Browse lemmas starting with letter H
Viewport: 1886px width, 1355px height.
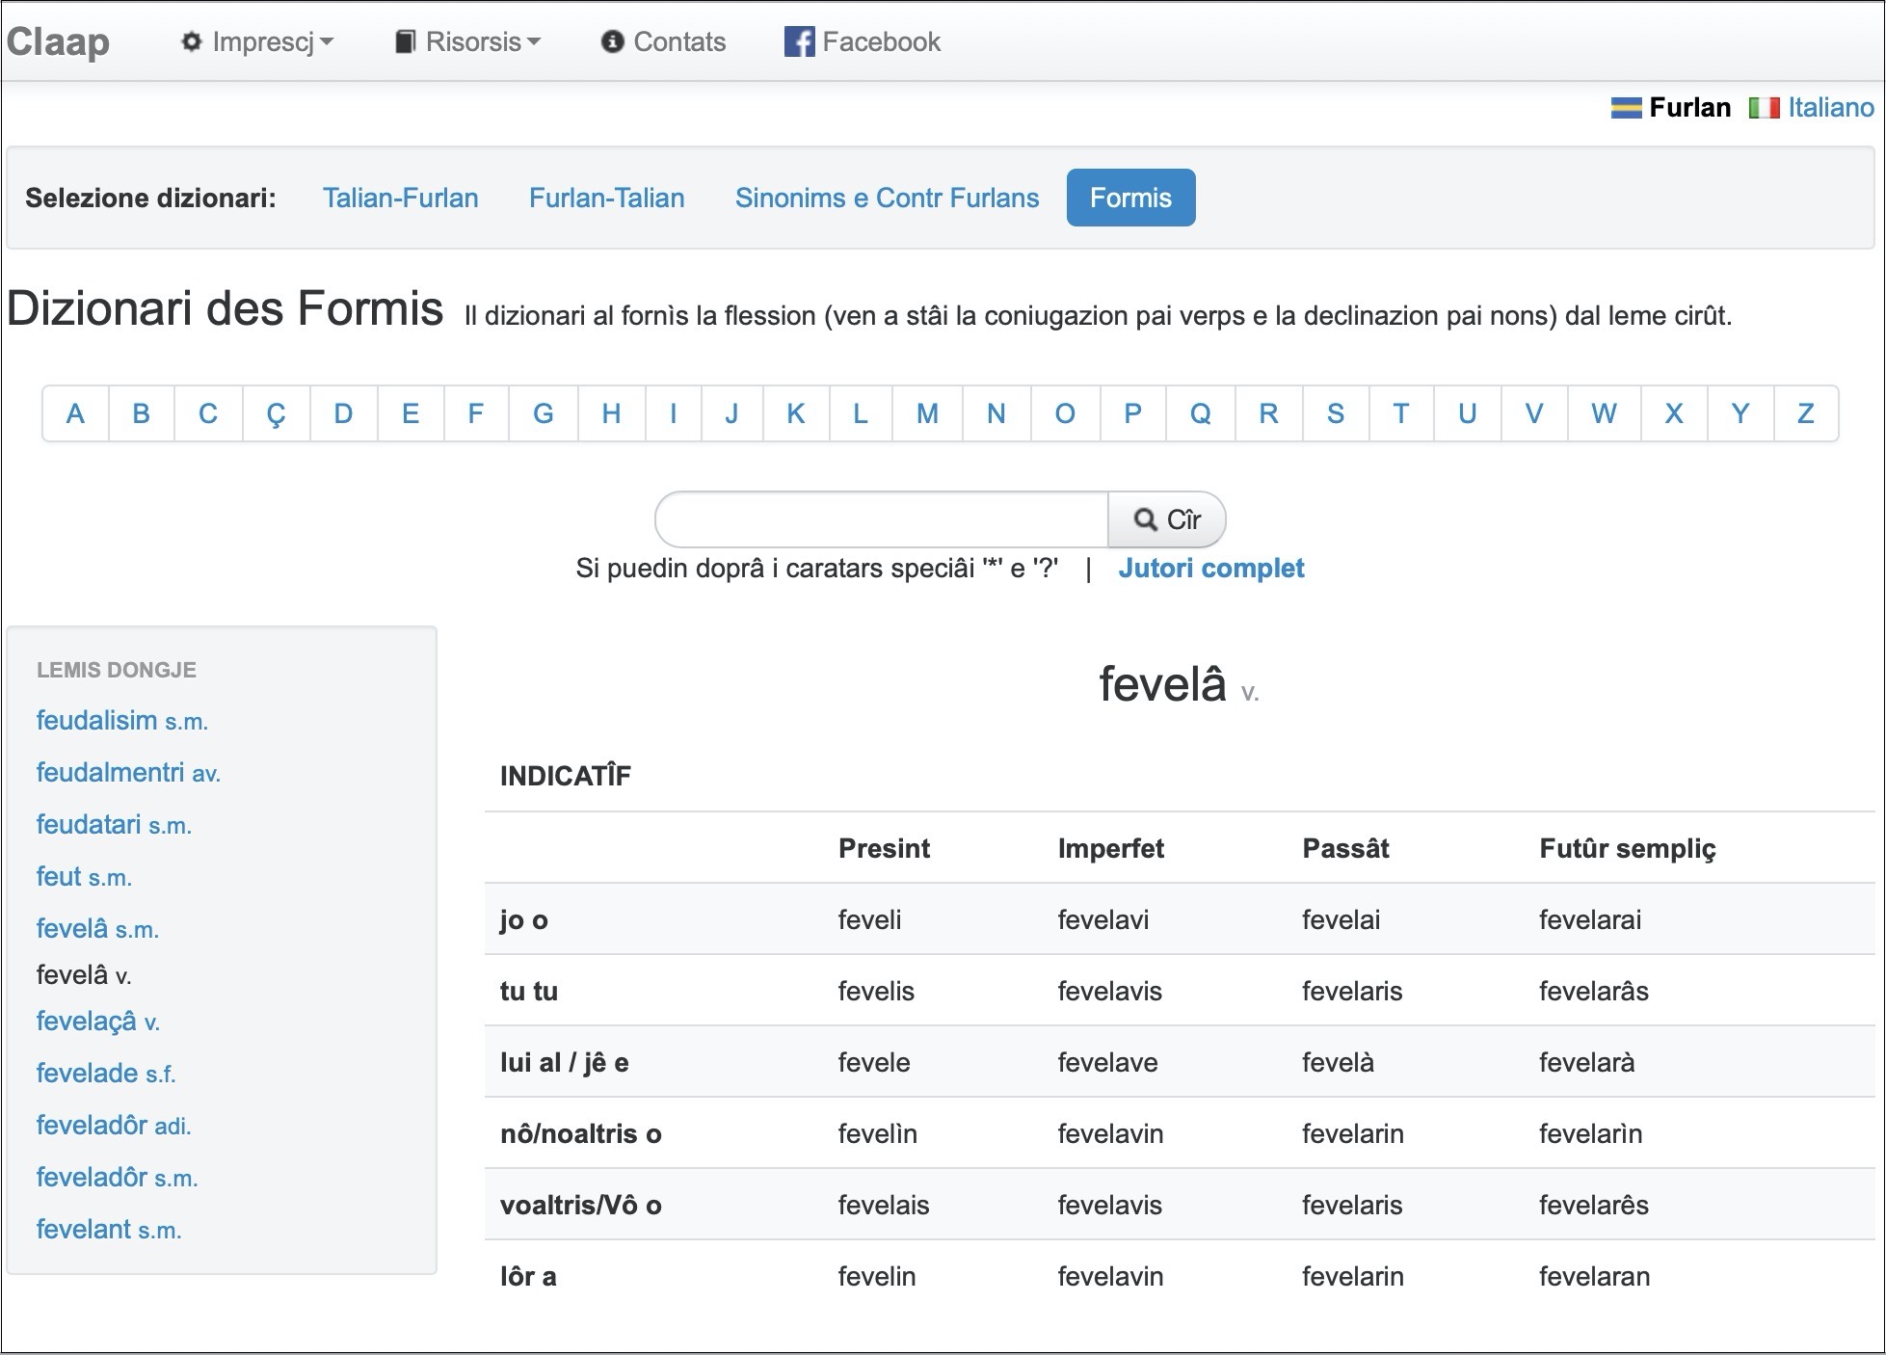[x=611, y=413]
